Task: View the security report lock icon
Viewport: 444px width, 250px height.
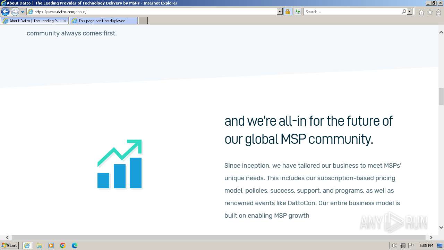Action: tap(288, 11)
